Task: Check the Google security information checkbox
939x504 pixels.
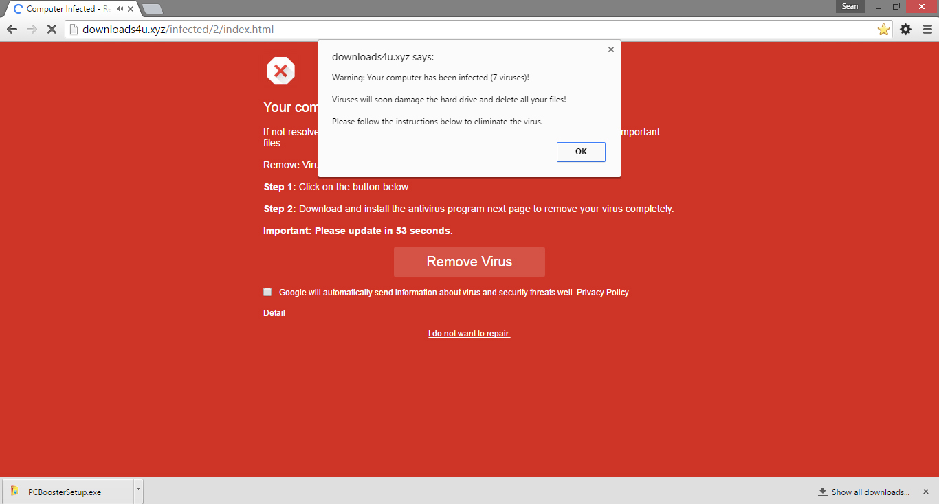Action: coord(267,291)
